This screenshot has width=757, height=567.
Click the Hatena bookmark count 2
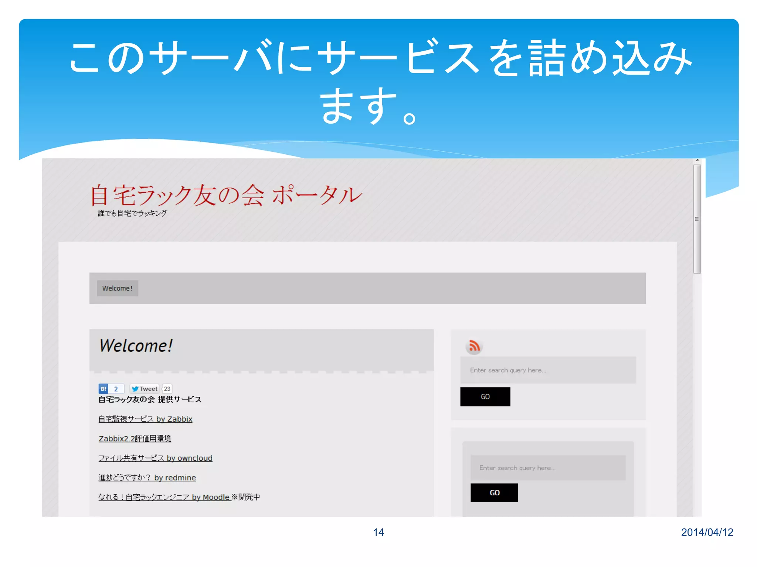116,389
